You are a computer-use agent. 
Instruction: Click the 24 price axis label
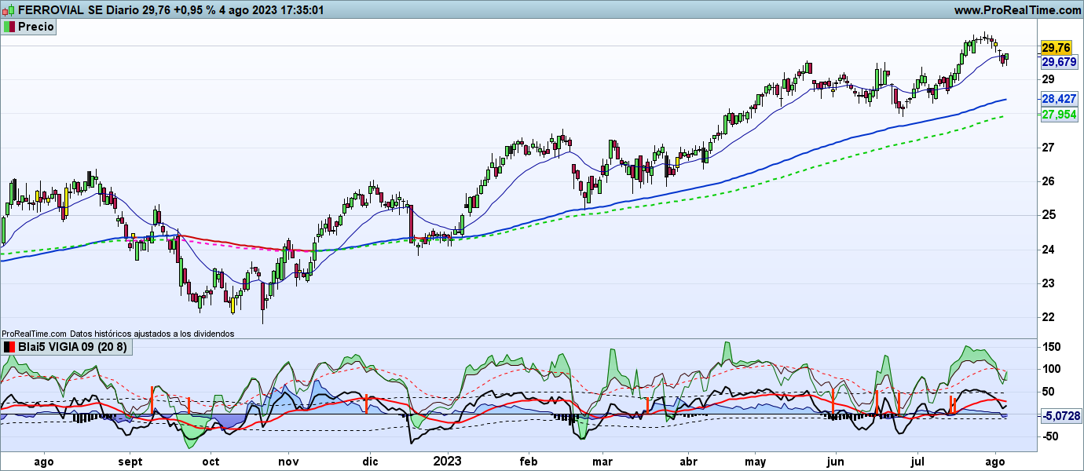[1048, 250]
